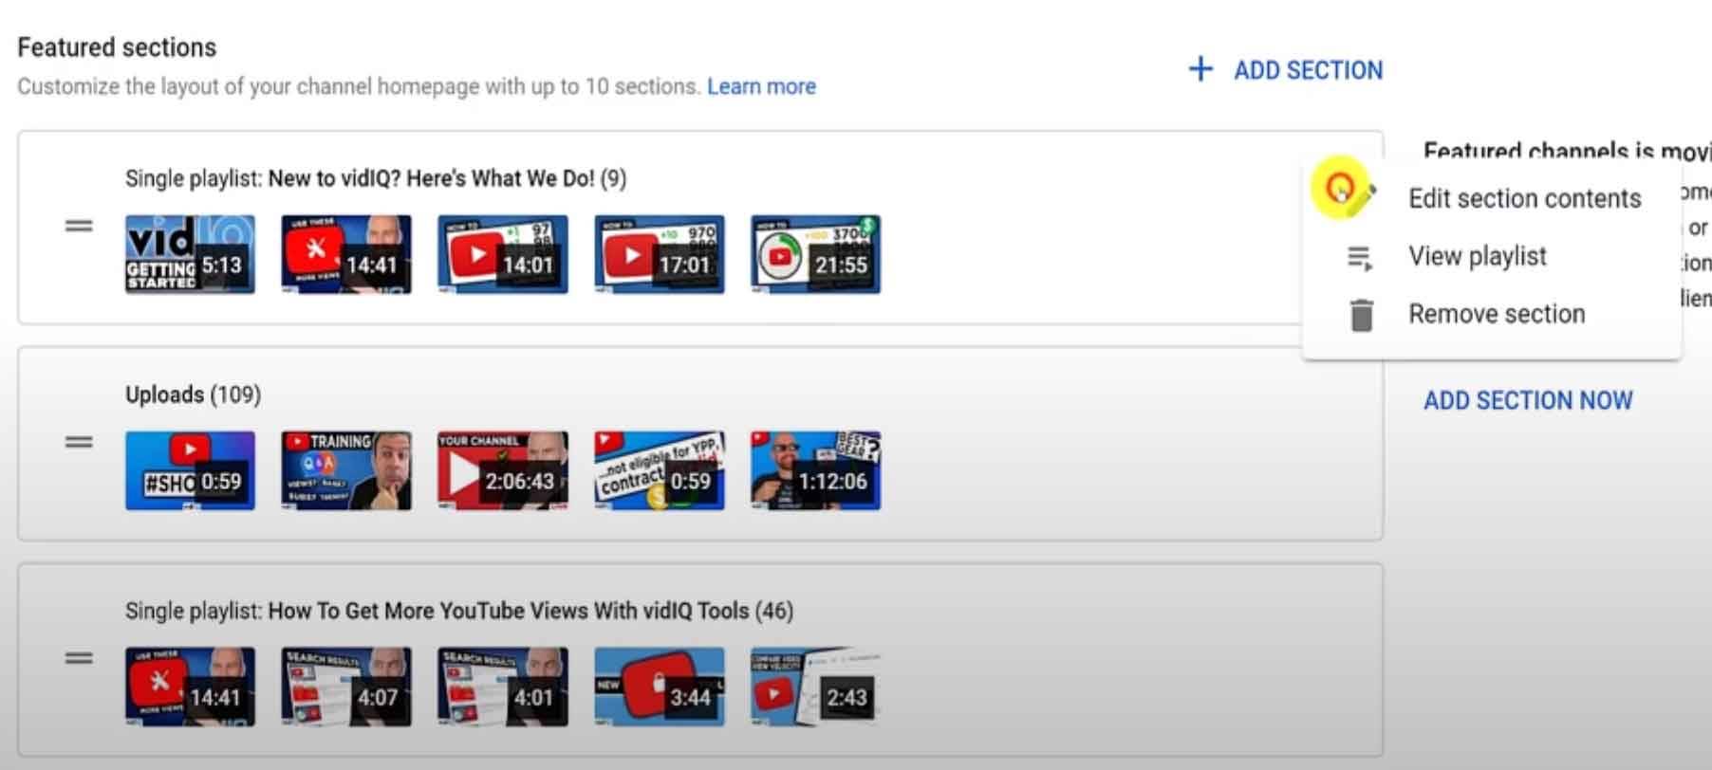
Task: Click the Featured sections heading
Action: pos(117,47)
